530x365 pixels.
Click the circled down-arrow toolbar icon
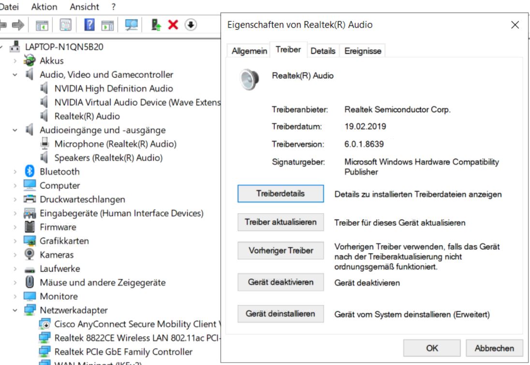pyautogui.click(x=191, y=25)
